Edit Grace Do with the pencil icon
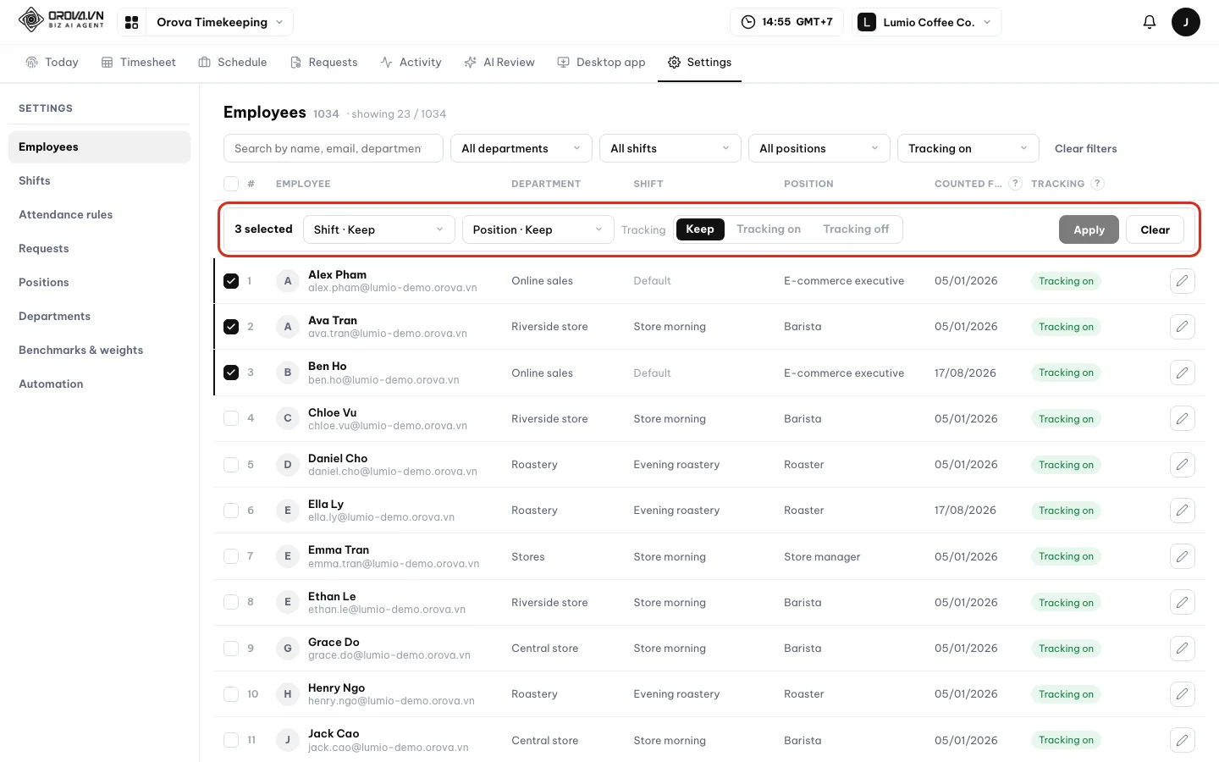This screenshot has height=762, width=1219. [1182, 649]
